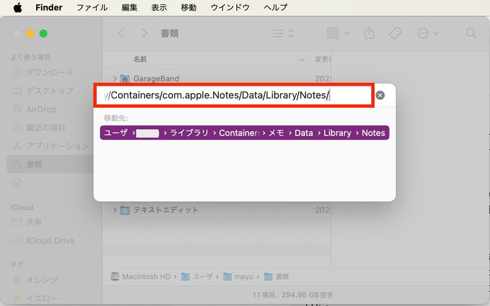Clear the path field with x button
Screen dimensions: 490x306
pyautogui.click(x=380, y=95)
